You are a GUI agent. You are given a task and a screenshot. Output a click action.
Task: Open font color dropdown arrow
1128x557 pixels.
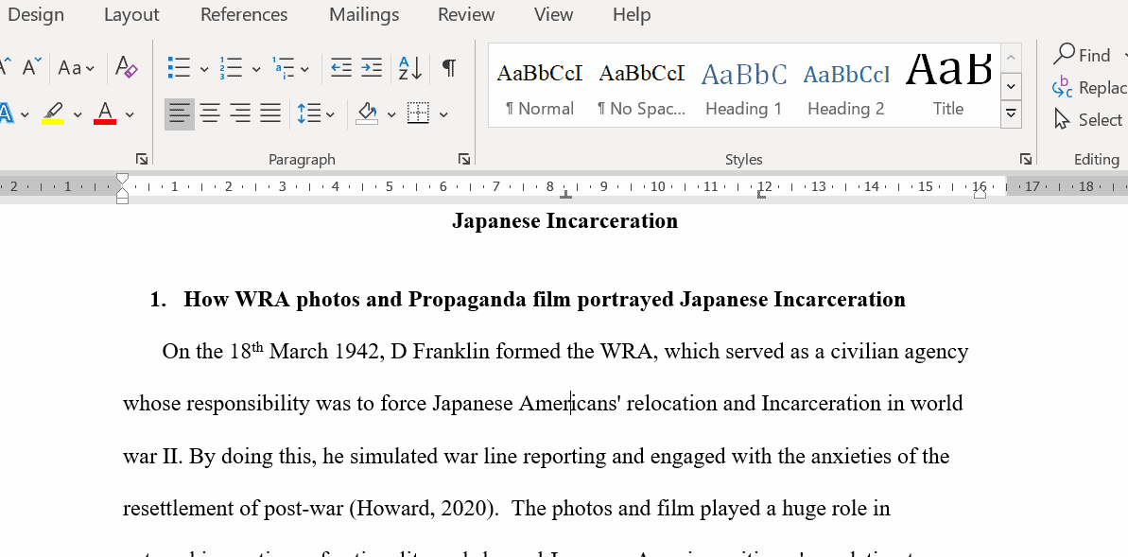coord(130,113)
